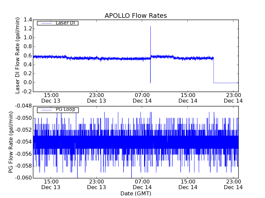Click "23:00 Dec 13" under the Laser DI chart
265x198 pixels.
96,98
